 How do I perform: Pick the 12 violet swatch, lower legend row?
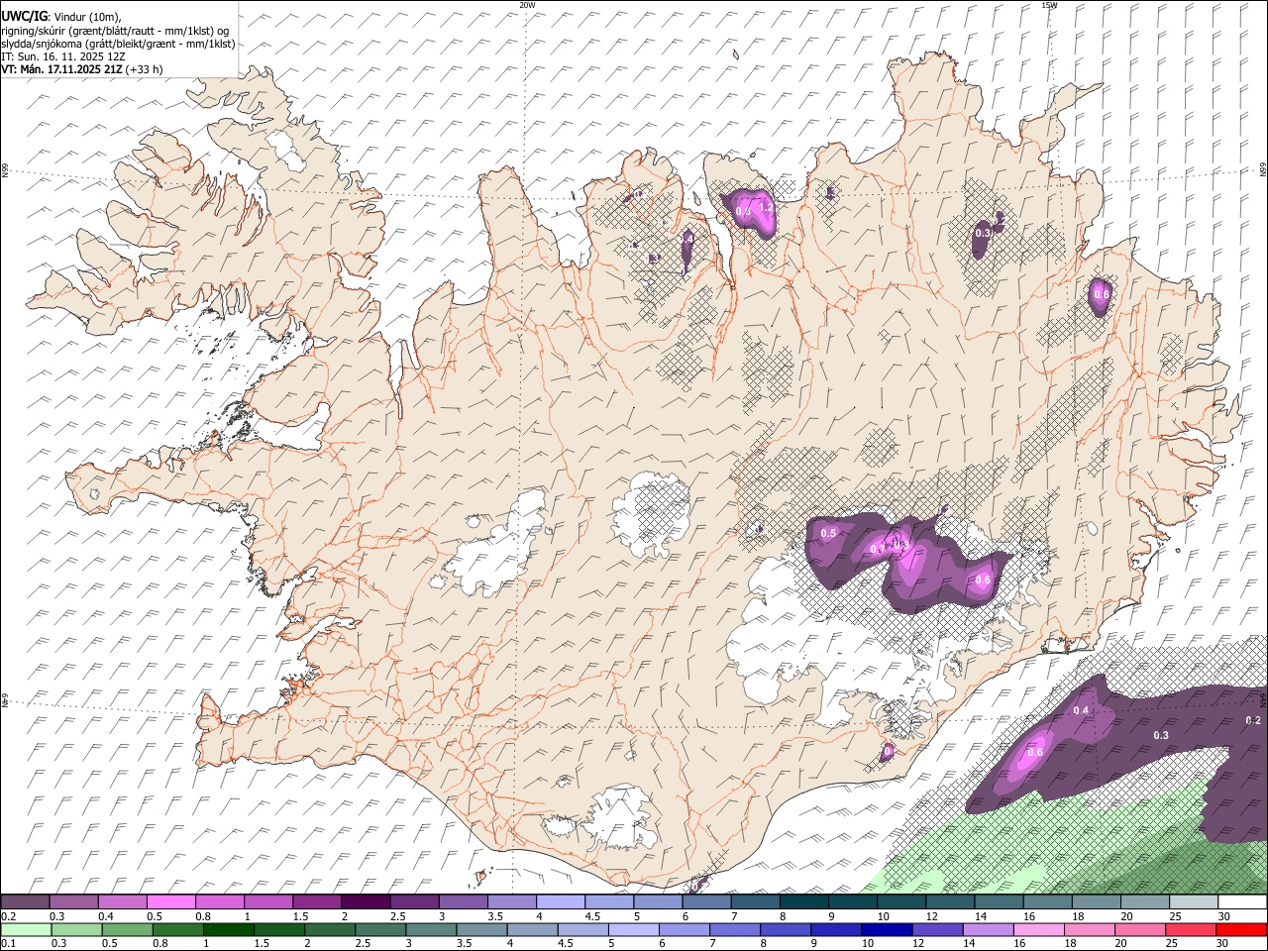tap(937, 929)
